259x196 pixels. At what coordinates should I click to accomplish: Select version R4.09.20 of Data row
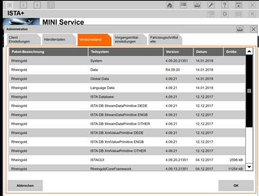172,70
